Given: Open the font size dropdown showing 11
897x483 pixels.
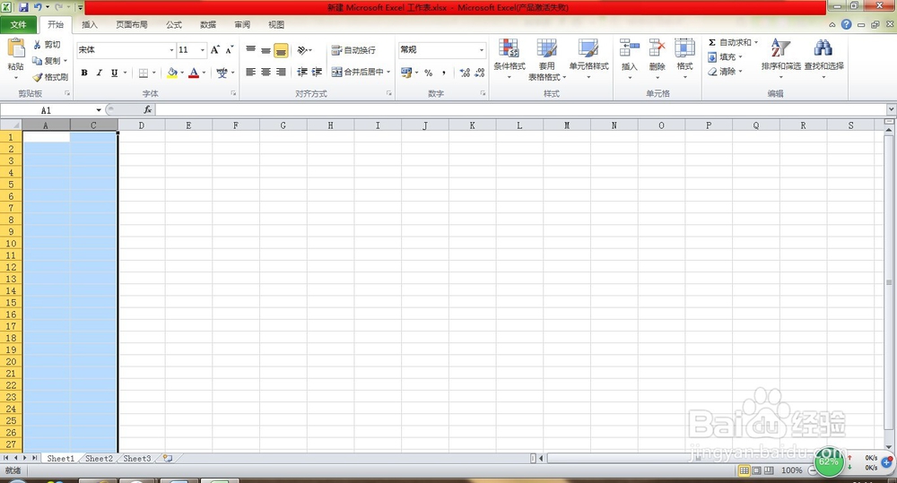Looking at the screenshot, I should [x=202, y=50].
